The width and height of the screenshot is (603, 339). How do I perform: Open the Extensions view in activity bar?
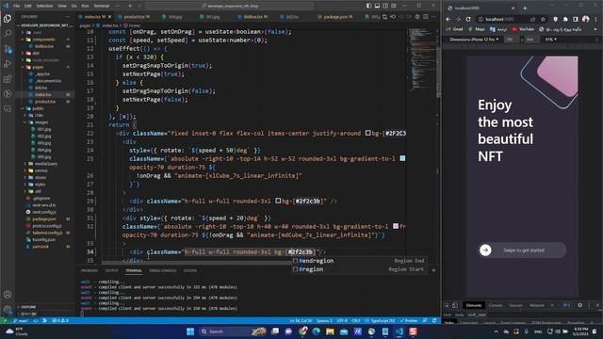8,79
